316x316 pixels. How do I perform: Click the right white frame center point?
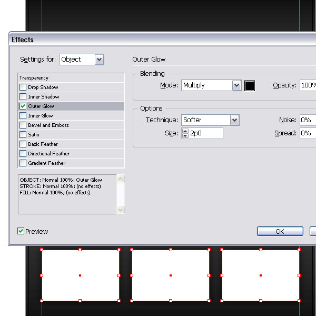point(261,275)
